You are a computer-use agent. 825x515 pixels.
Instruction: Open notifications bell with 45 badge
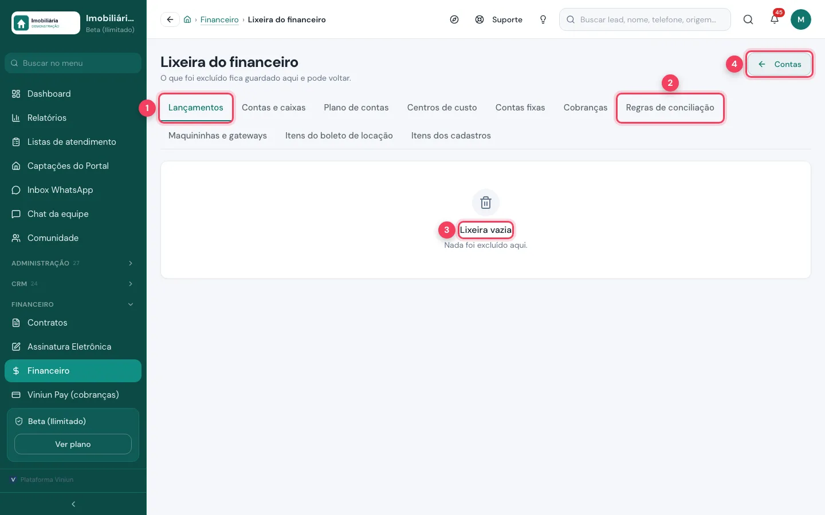775,19
